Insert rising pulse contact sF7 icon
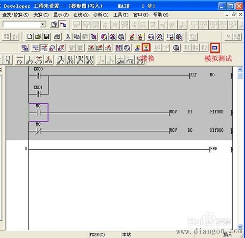Viewport: 245px width, 238px height. pos(60,60)
